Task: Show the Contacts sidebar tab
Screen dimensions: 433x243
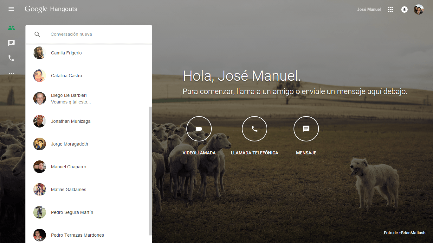Action: coord(11,28)
